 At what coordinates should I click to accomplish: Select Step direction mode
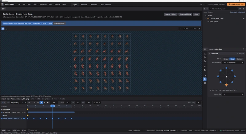[x=232, y=59]
